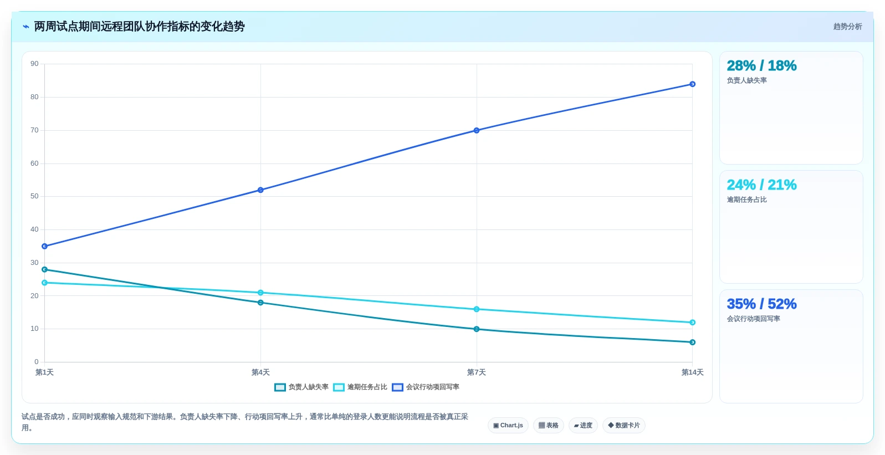Click the 第4天 x-axis label

[260, 372]
